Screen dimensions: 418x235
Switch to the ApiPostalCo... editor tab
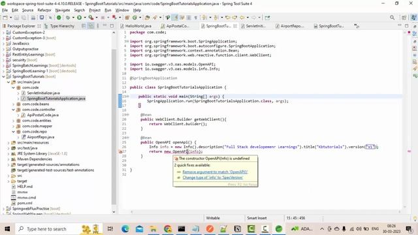(x=175, y=26)
